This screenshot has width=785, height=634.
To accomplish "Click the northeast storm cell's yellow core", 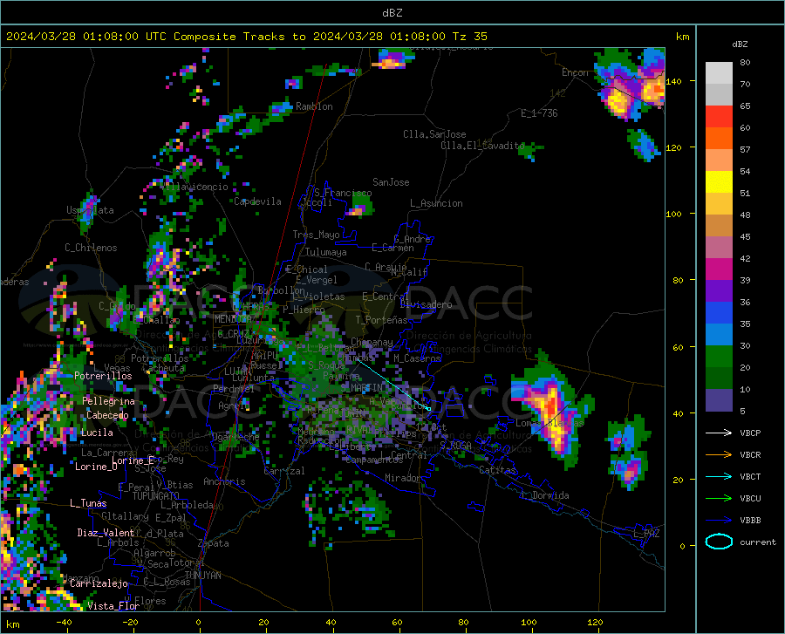I will pos(618,100).
